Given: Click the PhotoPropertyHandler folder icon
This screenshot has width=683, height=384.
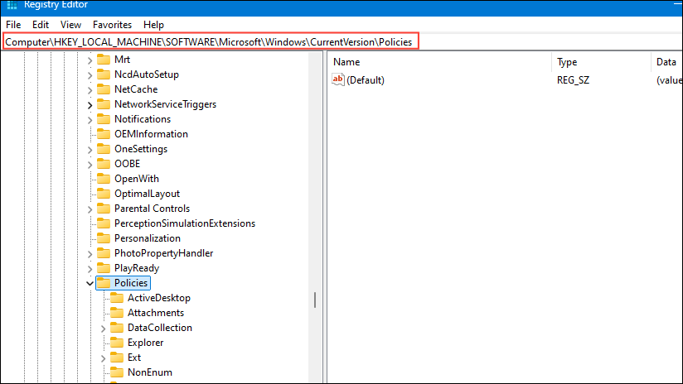Looking at the screenshot, I should click(104, 252).
